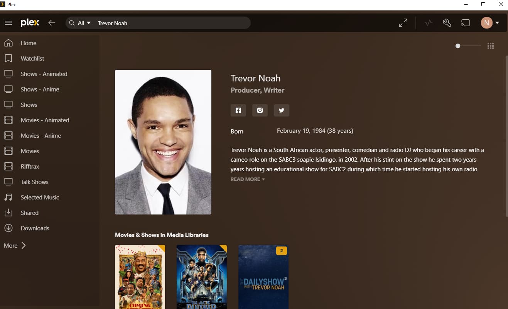
Task: Open the Selected Music library label
Action: (x=40, y=198)
